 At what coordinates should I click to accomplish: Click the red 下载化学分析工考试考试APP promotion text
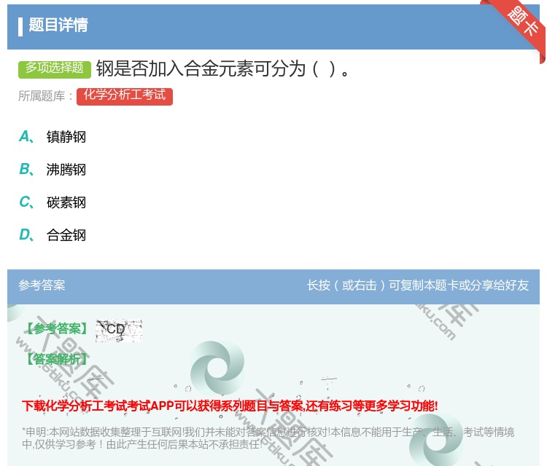tap(230, 406)
